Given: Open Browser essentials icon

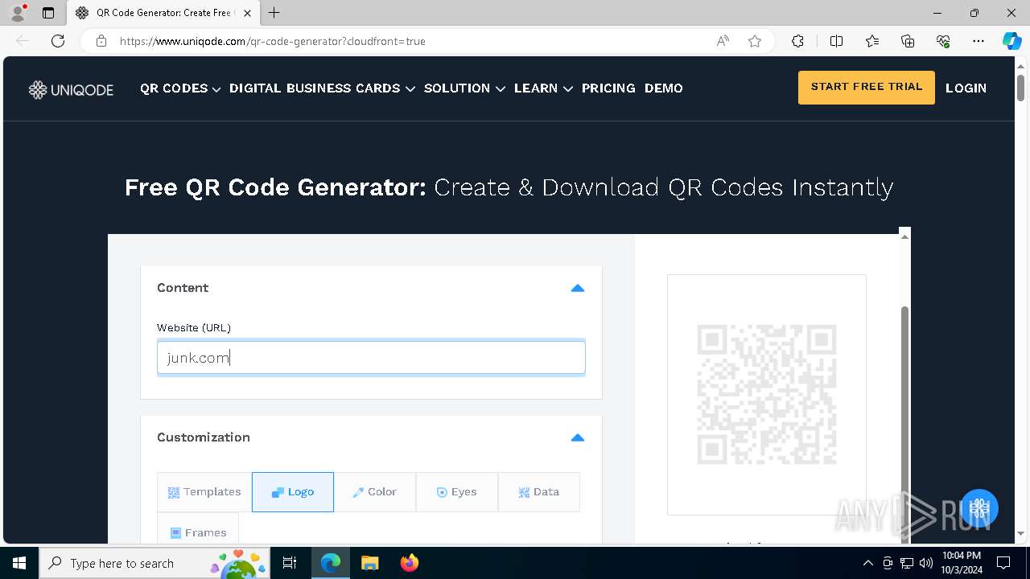Looking at the screenshot, I should click(x=943, y=41).
